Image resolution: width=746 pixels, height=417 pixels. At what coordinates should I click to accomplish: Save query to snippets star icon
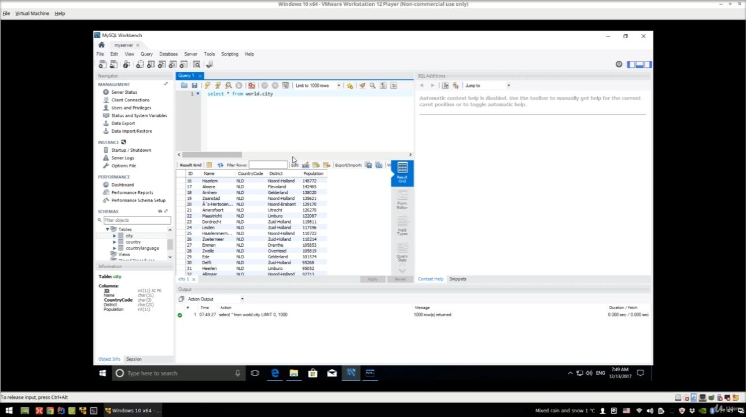[350, 86]
